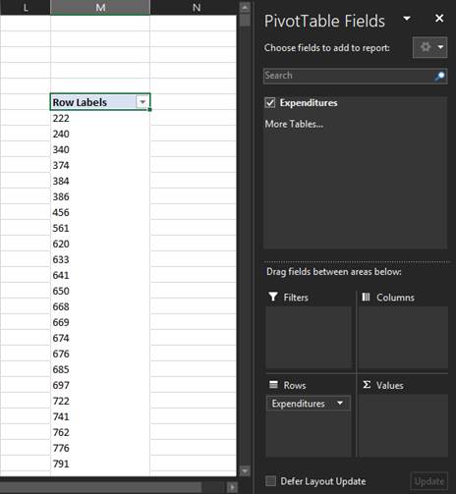Open the Row Labels filter dropdown
Image resolution: width=456 pixels, height=494 pixels.
142,102
